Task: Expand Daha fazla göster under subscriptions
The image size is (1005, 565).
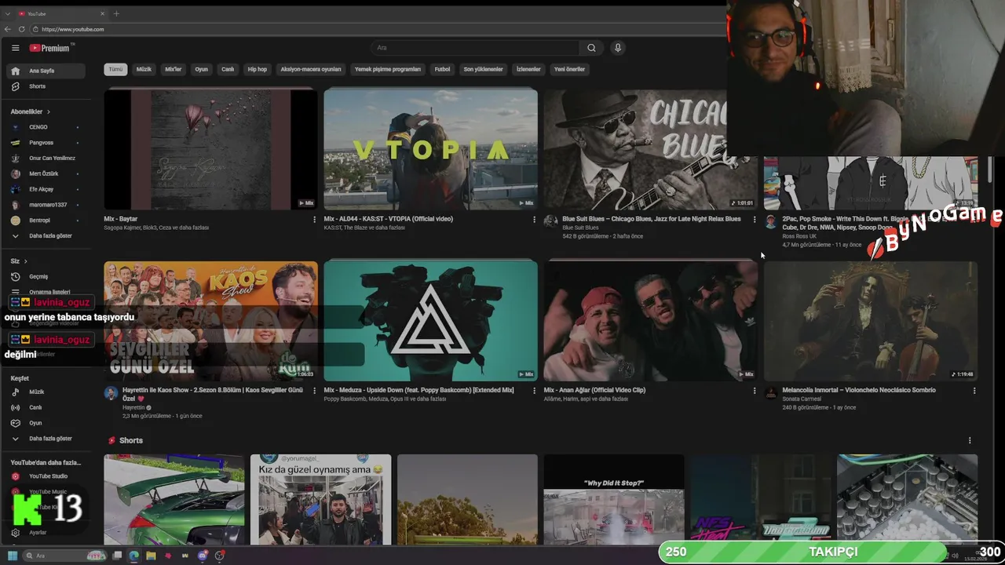Action: [x=44, y=235]
